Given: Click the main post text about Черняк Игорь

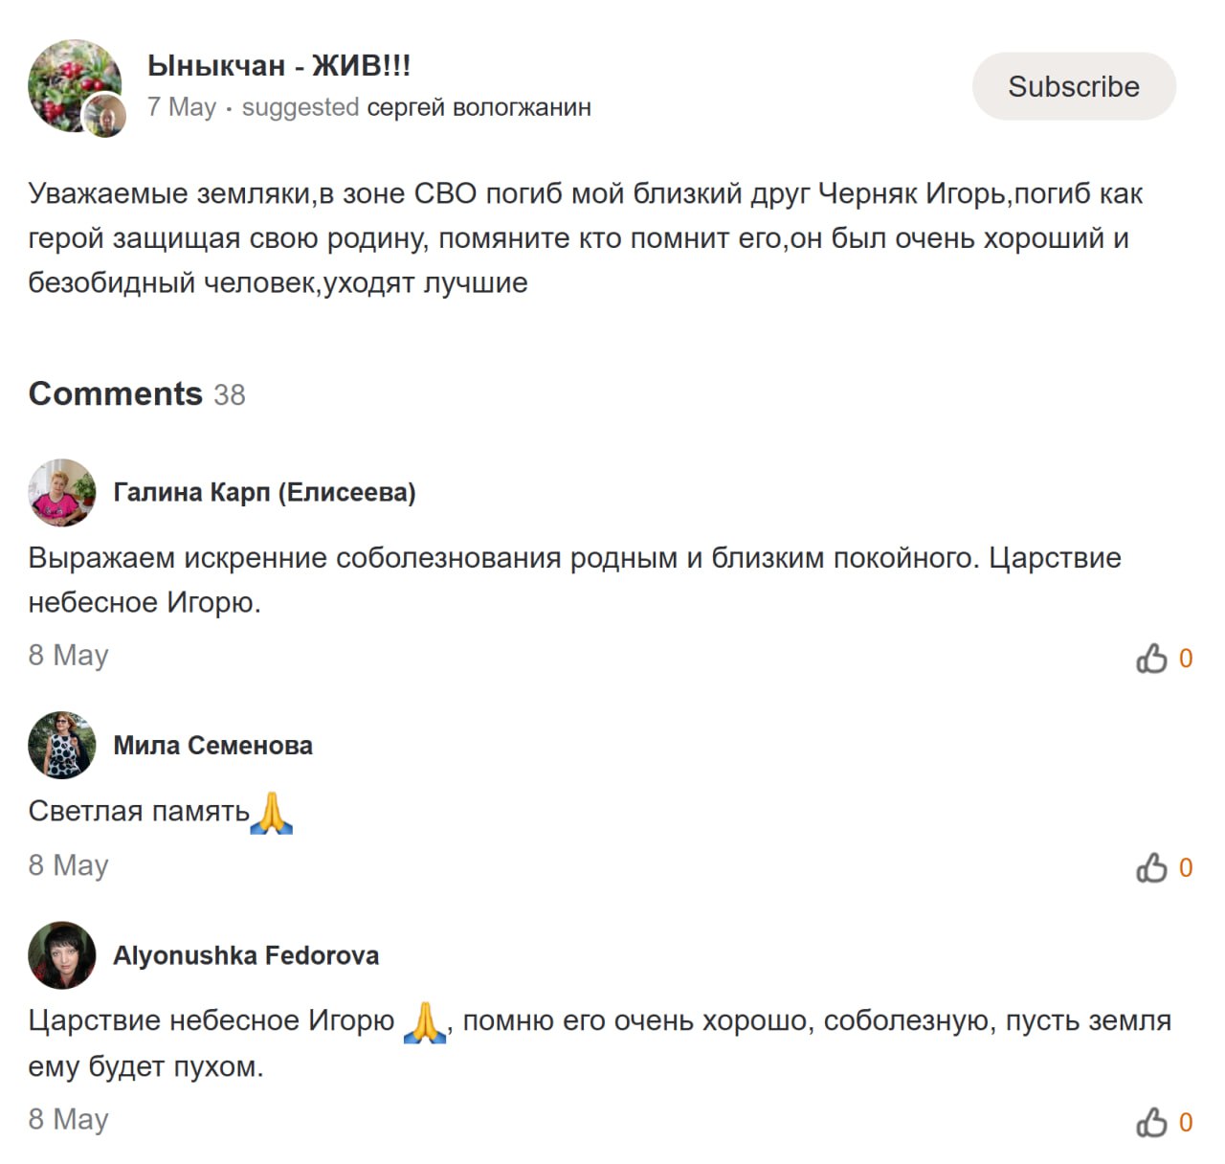Looking at the screenshot, I should (x=584, y=238).
